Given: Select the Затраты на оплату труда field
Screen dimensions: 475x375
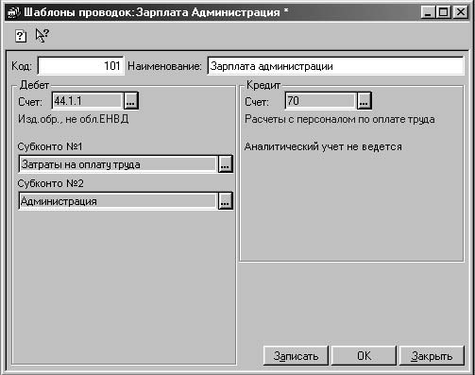Looking at the screenshot, I should coord(118,164).
